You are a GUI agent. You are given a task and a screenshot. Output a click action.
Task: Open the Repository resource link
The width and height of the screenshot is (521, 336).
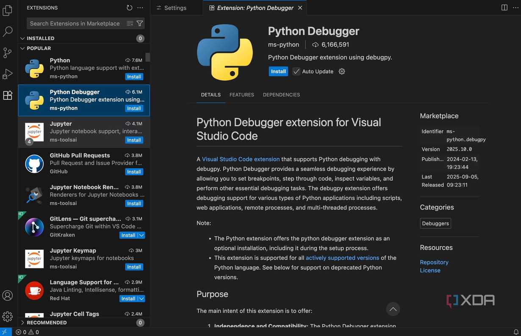(x=434, y=262)
